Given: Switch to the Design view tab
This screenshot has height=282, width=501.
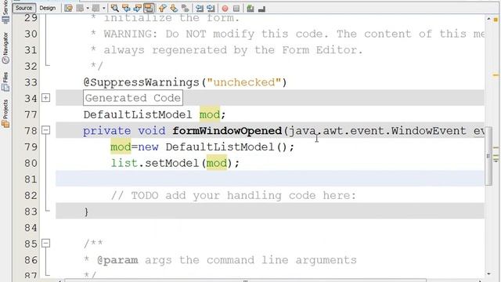Looking at the screenshot, I should pos(47,8).
